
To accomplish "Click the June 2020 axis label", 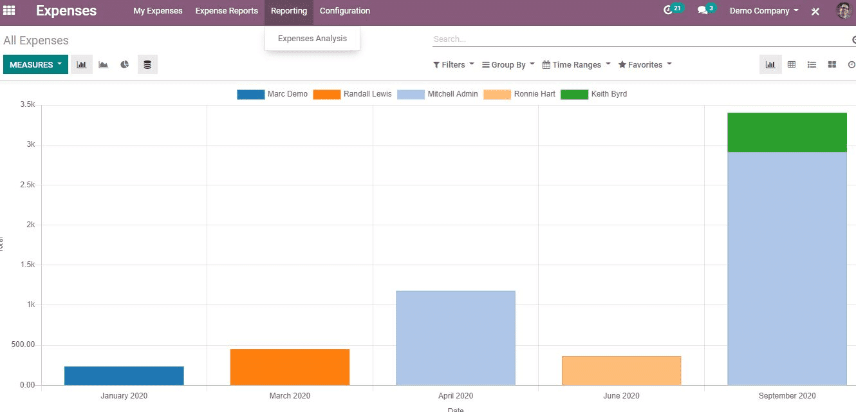I will click(x=621, y=396).
